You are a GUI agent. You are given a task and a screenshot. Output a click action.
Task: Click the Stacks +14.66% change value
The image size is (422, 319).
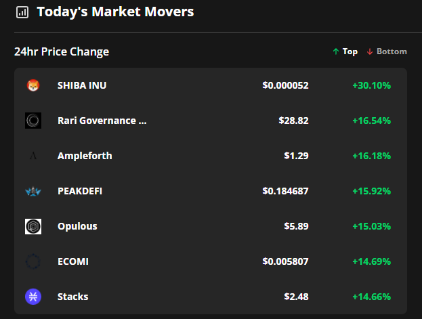click(371, 297)
